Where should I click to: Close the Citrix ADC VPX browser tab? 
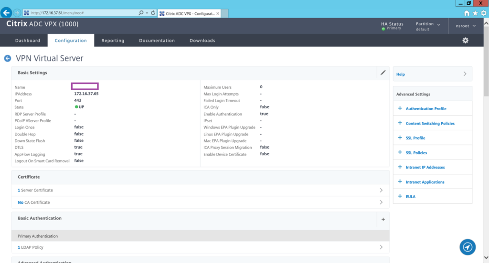coord(218,13)
